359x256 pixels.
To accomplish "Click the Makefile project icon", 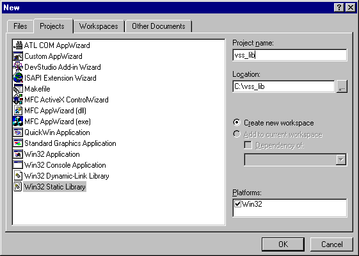I will click(18, 89).
